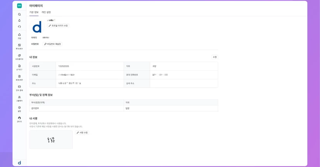Switch to the 개인 설정 tab
320x167 pixels.
(x=46, y=12)
